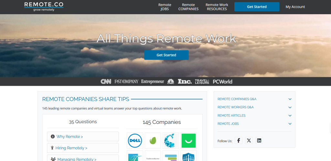Click the CNN logo

tap(106, 82)
